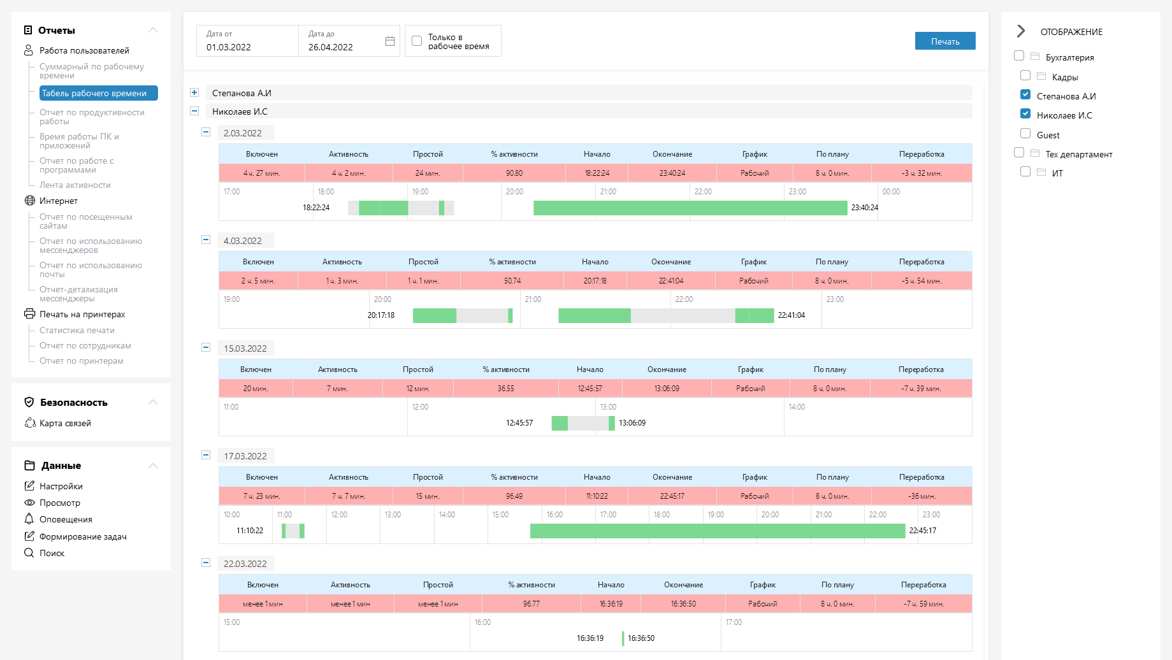Viewport: 1172px width, 660px height.
Task: Click the Оповещения bell icon
Action: click(x=29, y=519)
